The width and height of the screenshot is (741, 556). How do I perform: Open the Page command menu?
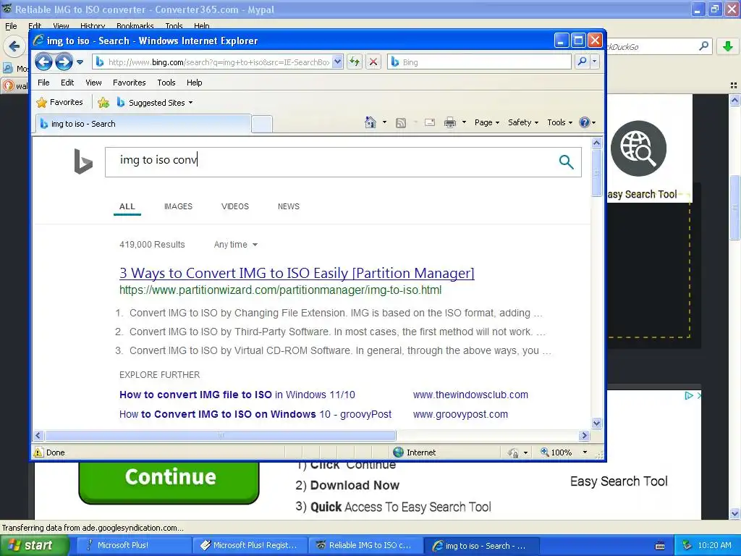487,122
